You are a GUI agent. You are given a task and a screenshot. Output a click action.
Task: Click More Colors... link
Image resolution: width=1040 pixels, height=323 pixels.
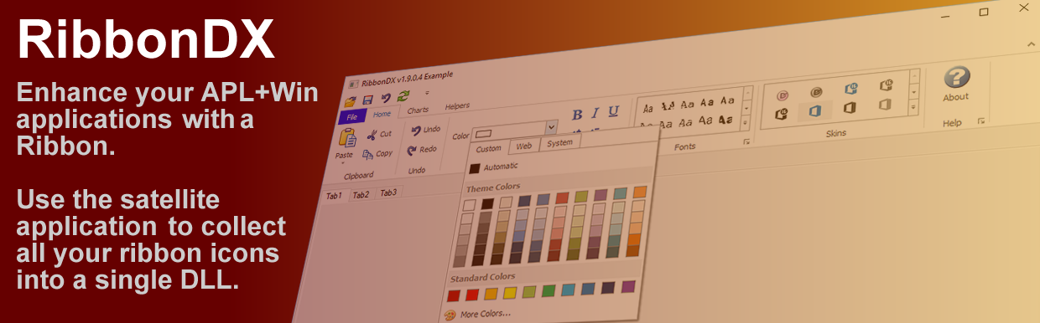485,314
